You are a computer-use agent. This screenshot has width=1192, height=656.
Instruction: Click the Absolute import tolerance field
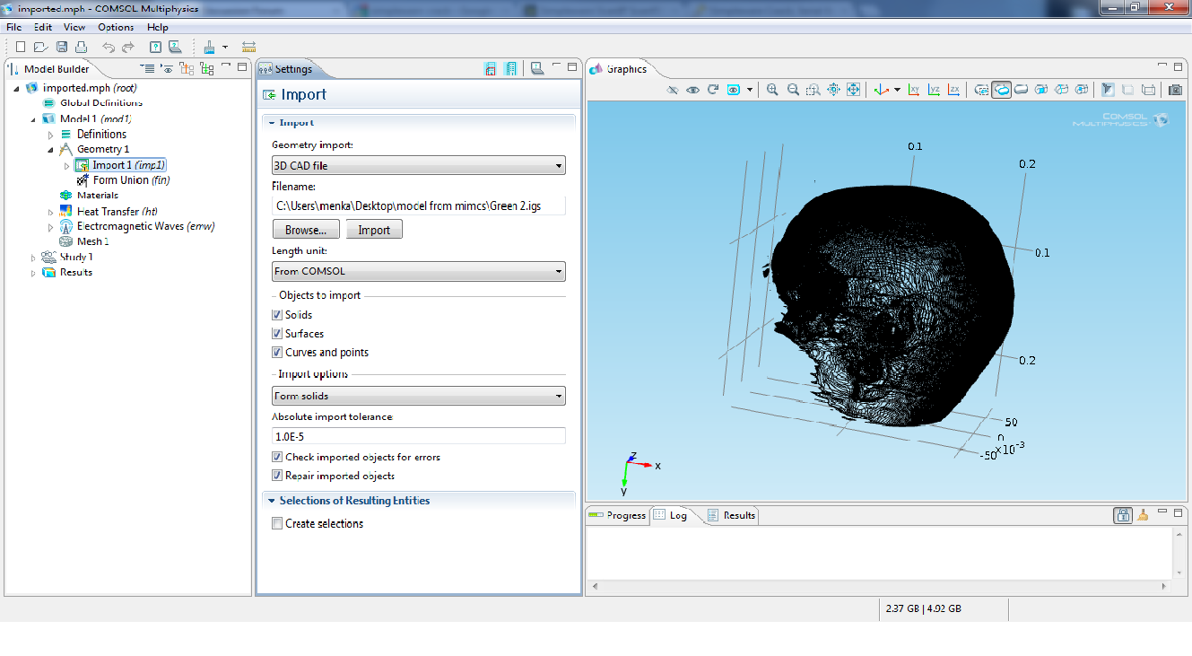[x=418, y=436]
